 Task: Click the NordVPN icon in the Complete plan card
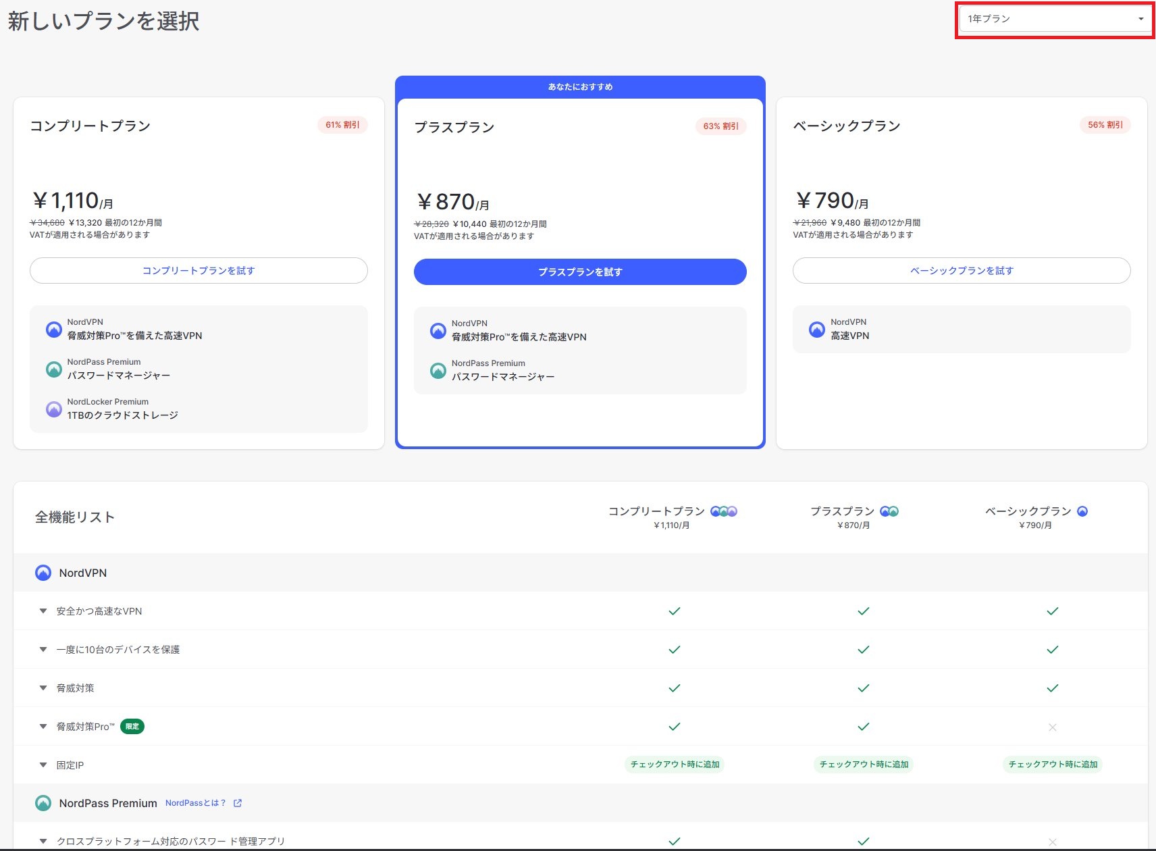point(54,330)
